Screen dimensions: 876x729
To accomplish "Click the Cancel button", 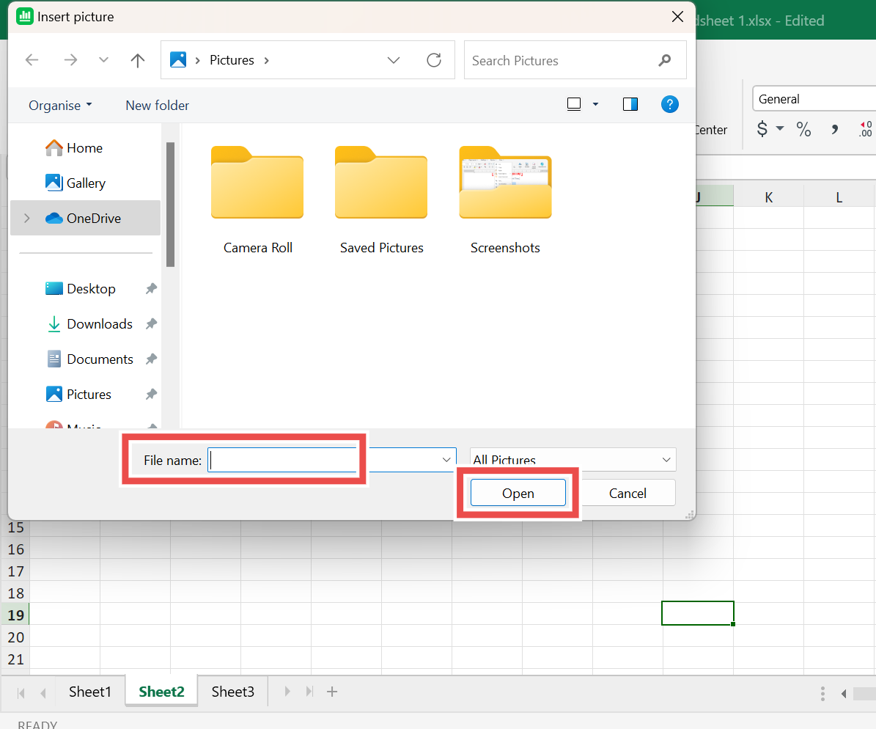I will tap(627, 493).
